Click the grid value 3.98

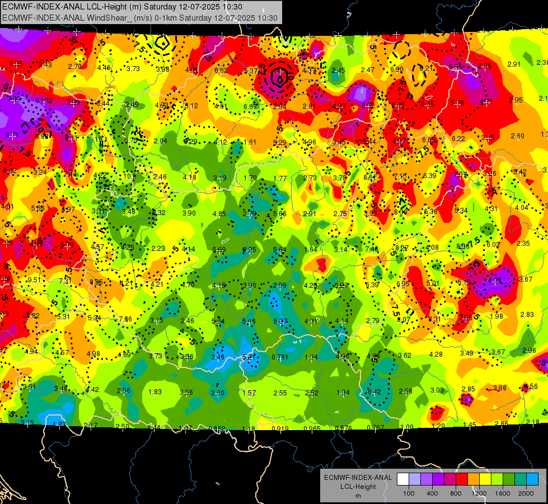[162, 69]
